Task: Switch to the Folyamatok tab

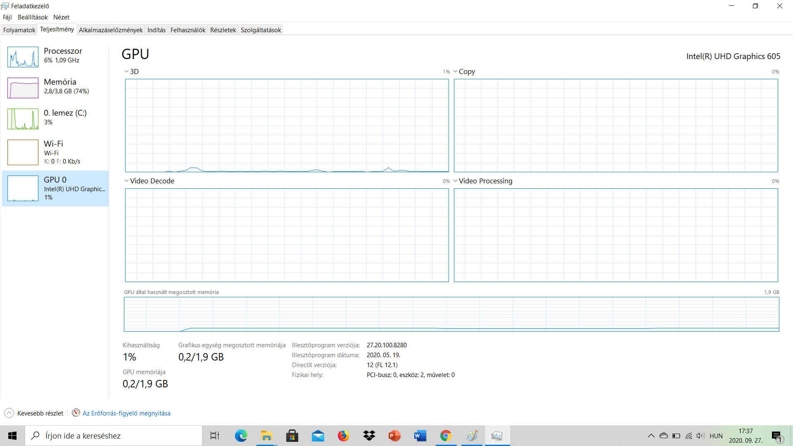Action: click(19, 30)
